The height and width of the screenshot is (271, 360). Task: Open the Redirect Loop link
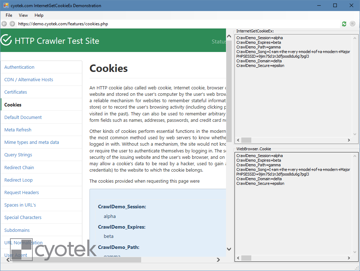pos(19,180)
